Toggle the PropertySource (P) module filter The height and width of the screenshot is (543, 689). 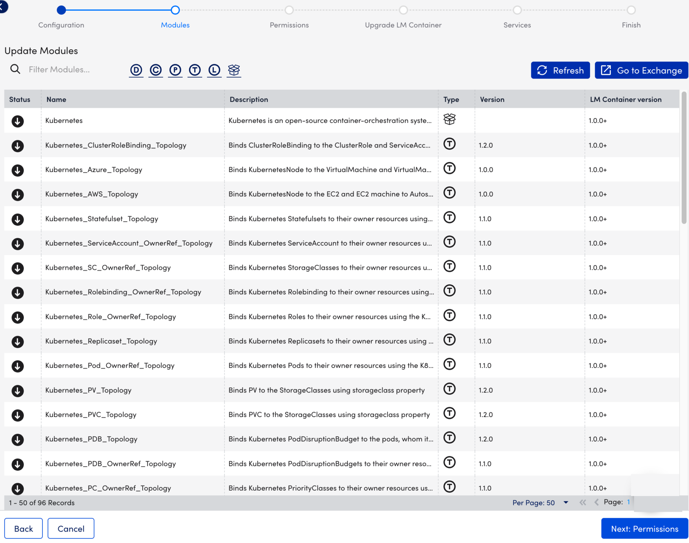click(175, 70)
